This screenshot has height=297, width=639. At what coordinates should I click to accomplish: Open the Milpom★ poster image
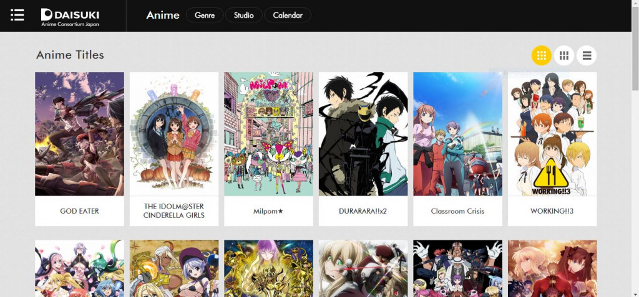point(268,134)
